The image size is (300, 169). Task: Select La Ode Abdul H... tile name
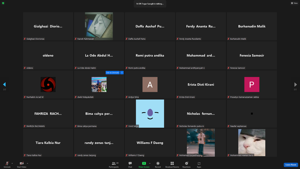point(99,55)
